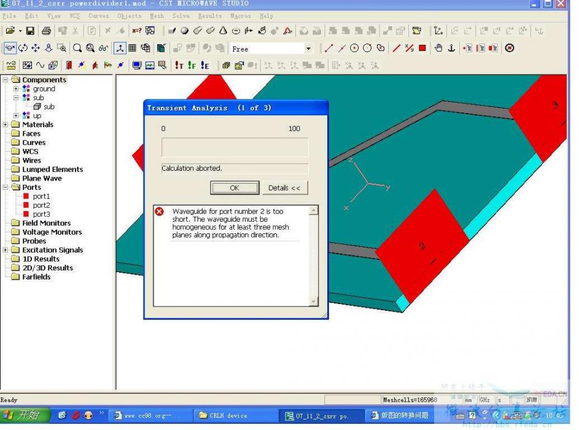Pick edge end point tool icon
This screenshot has width=579, height=430.
(x=328, y=48)
